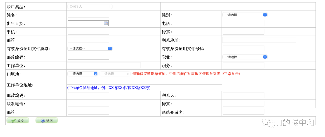The image size is (325, 137).
Task: Focus the 姓名 input field
Action: pos(88,15)
